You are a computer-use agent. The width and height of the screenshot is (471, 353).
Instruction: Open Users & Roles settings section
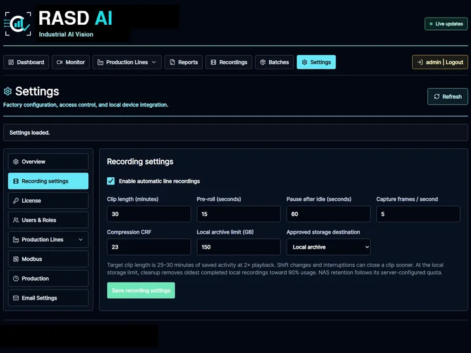pos(48,220)
